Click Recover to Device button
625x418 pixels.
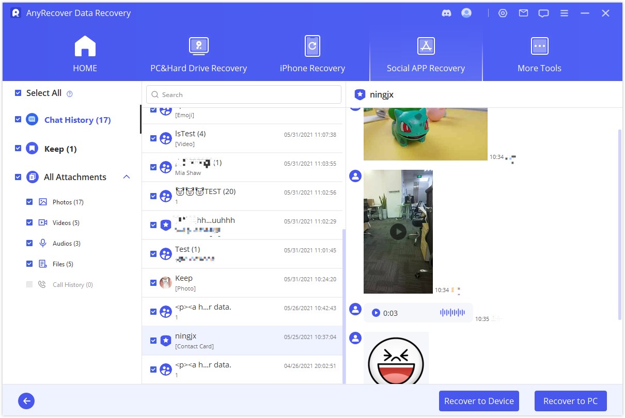(x=479, y=401)
